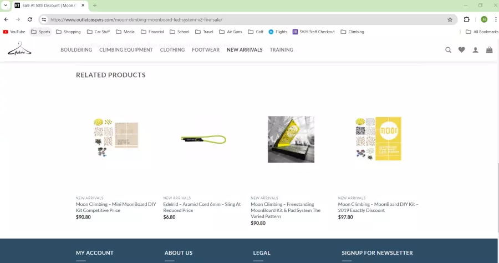Click the browser forward arrow
The image size is (499, 263).
point(18,19)
